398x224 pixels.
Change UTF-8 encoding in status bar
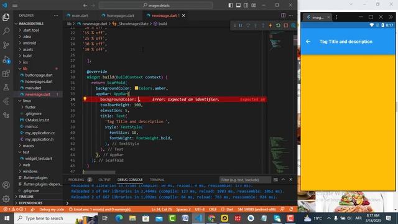[x=200, y=209]
